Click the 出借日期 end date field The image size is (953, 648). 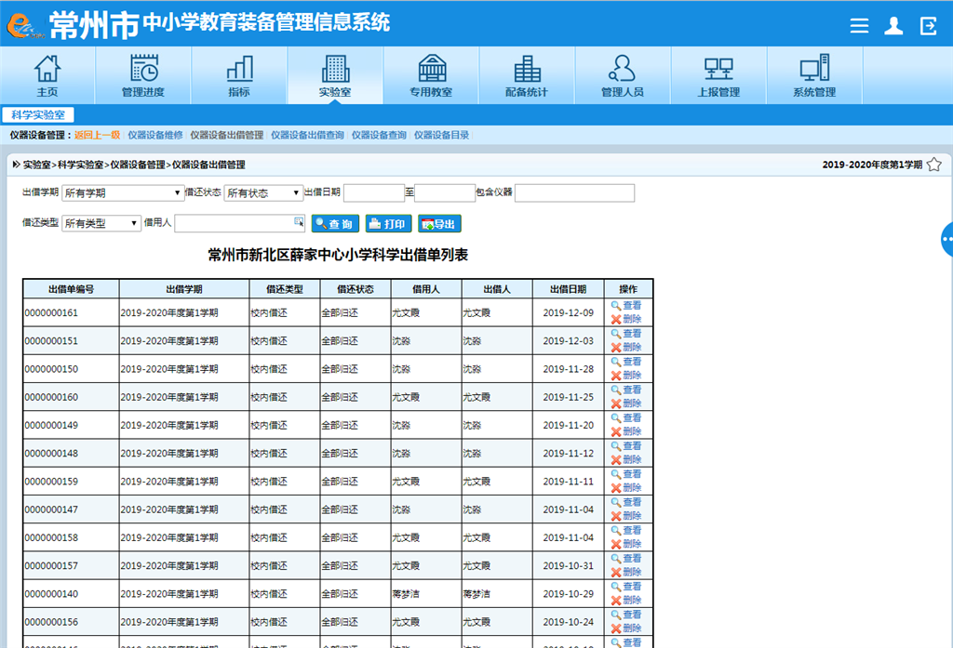(x=445, y=193)
